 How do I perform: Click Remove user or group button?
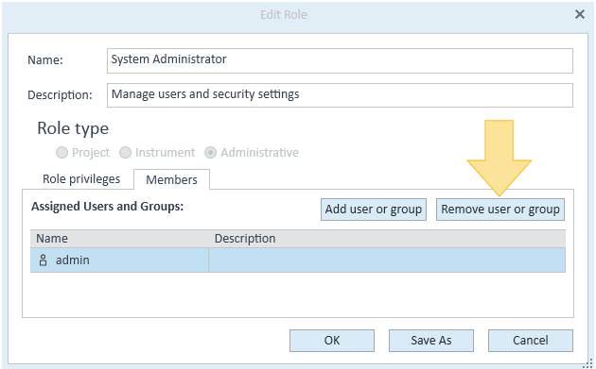[500, 210]
